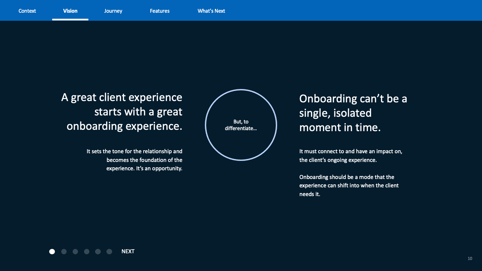Select the first carousel dot
The image size is (482, 271).
click(52, 251)
